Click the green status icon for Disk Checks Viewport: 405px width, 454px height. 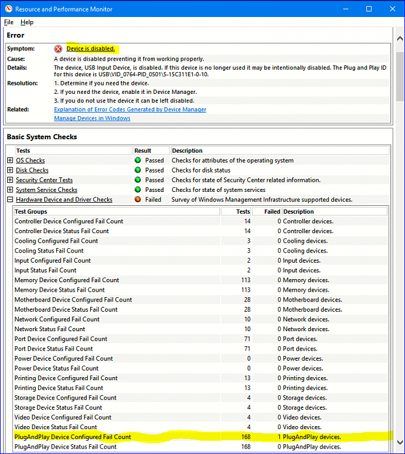coord(138,169)
